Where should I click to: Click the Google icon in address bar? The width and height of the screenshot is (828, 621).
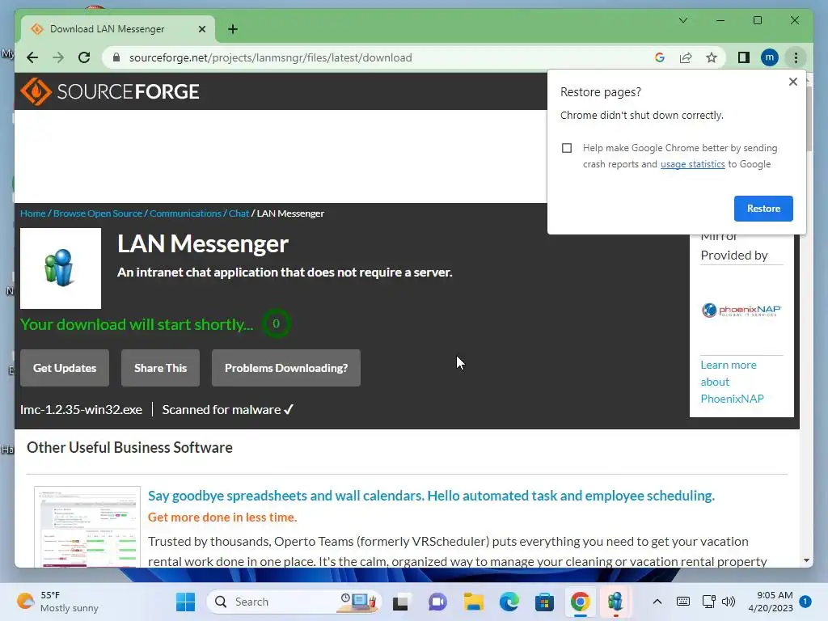click(x=660, y=57)
